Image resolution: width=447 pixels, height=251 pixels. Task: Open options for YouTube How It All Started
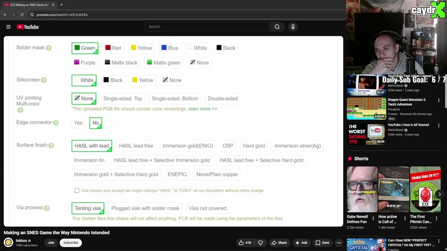click(439, 125)
